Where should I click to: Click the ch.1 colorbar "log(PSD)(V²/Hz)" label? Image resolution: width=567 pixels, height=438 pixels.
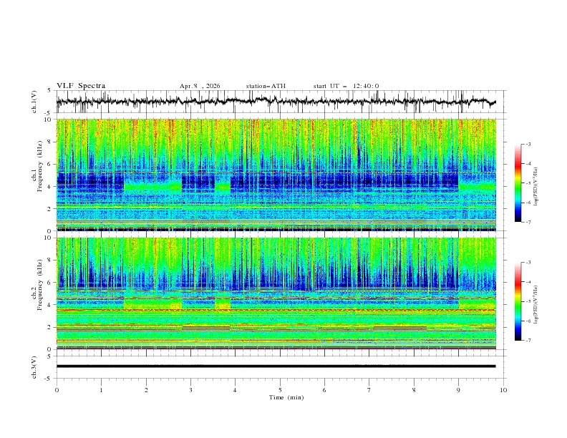[x=536, y=187]
